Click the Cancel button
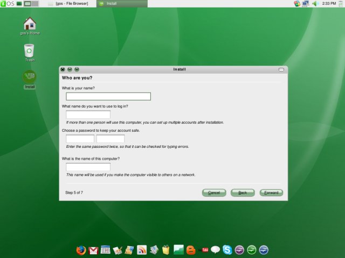 (x=214, y=192)
